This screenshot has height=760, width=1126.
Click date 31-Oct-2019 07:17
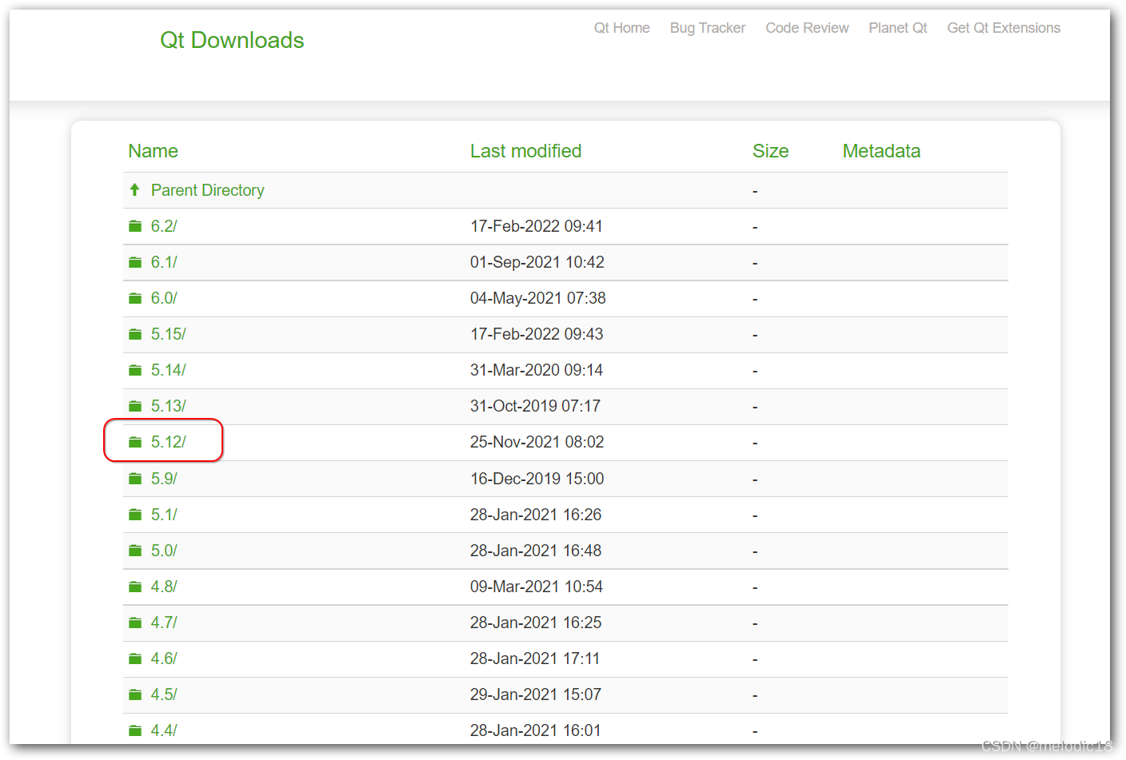click(535, 406)
